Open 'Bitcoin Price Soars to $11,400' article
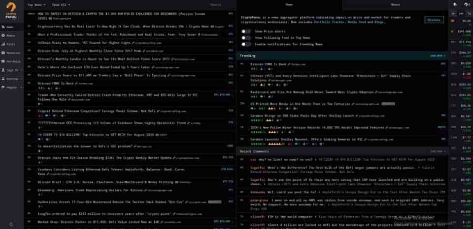This screenshot has width=473, height=229. [102, 75]
